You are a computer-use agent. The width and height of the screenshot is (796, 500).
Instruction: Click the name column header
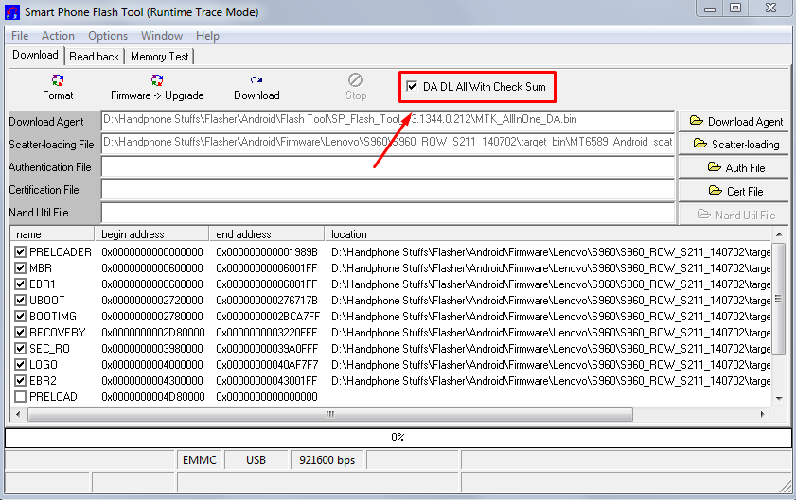coord(52,234)
